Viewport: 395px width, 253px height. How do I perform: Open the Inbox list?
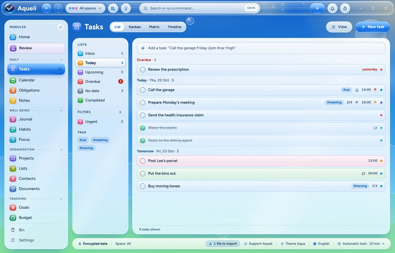pos(100,53)
